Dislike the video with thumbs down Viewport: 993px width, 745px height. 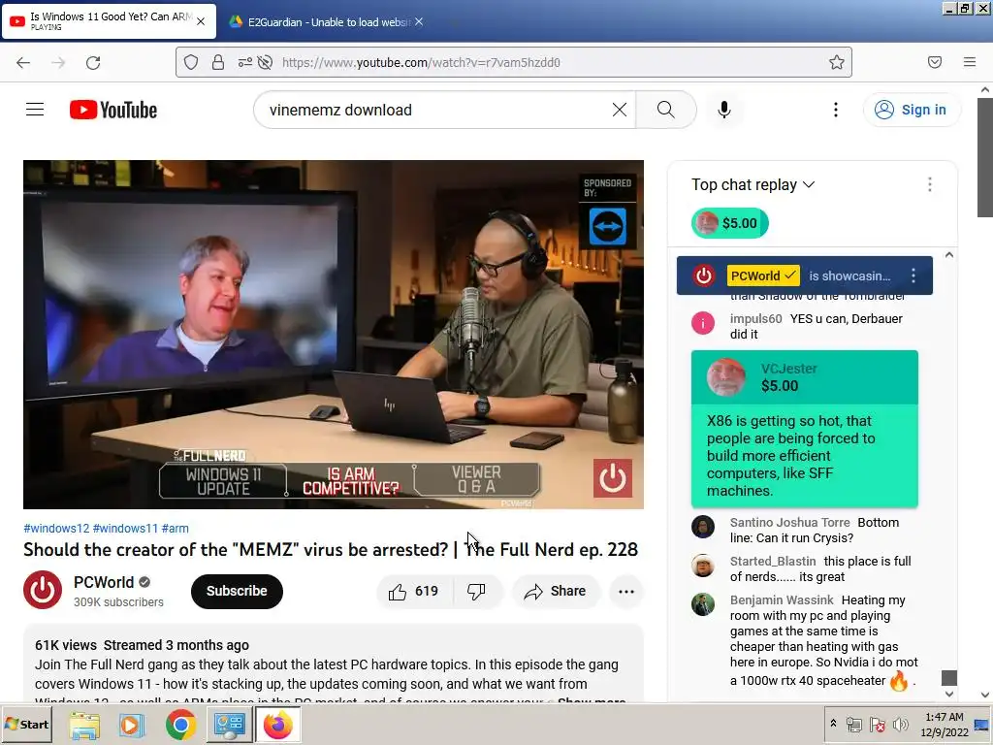click(476, 592)
